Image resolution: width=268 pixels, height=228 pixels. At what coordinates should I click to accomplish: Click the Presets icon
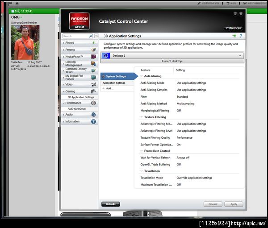(93, 50)
